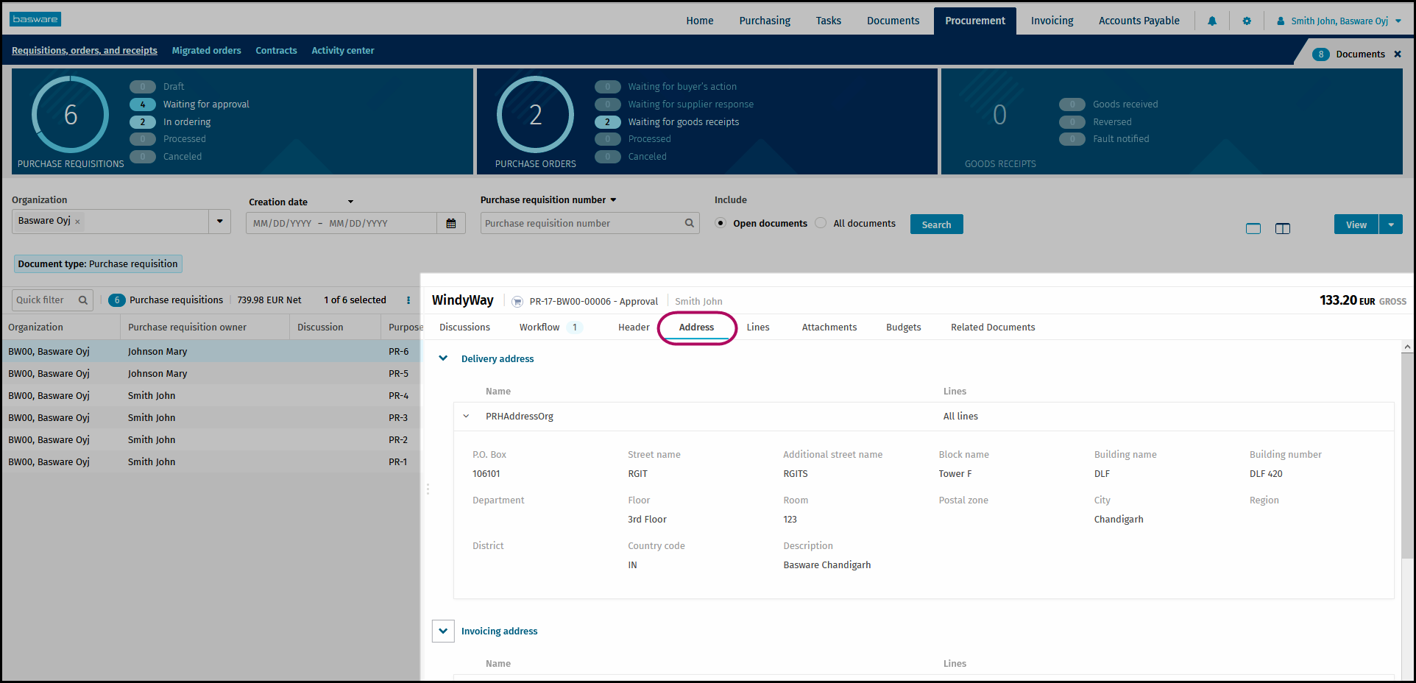Image resolution: width=1416 pixels, height=683 pixels.
Task: Remove the Basware Oyj organization tag
Action: pyautogui.click(x=77, y=222)
